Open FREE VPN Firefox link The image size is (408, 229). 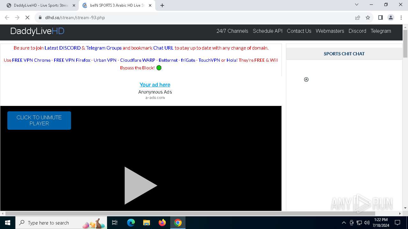click(72, 60)
